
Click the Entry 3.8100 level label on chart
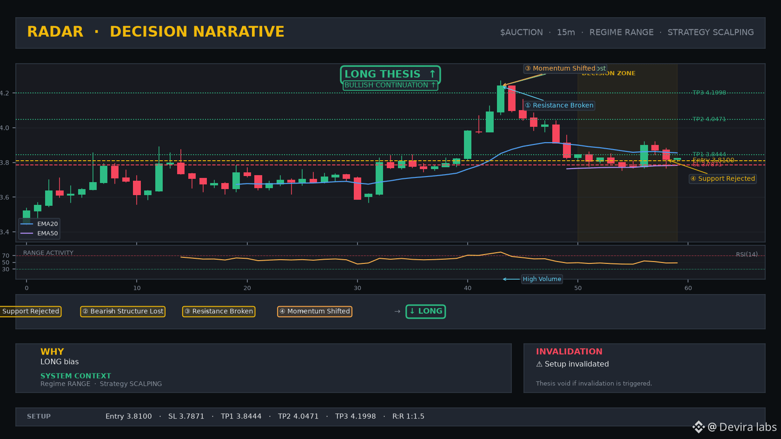pos(713,160)
